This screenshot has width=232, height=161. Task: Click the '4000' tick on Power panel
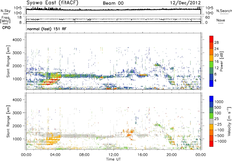click(17, 40)
